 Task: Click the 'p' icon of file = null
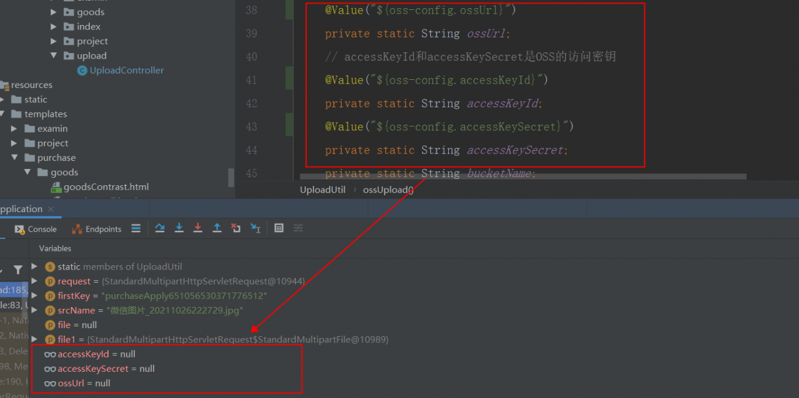click(x=51, y=325)
